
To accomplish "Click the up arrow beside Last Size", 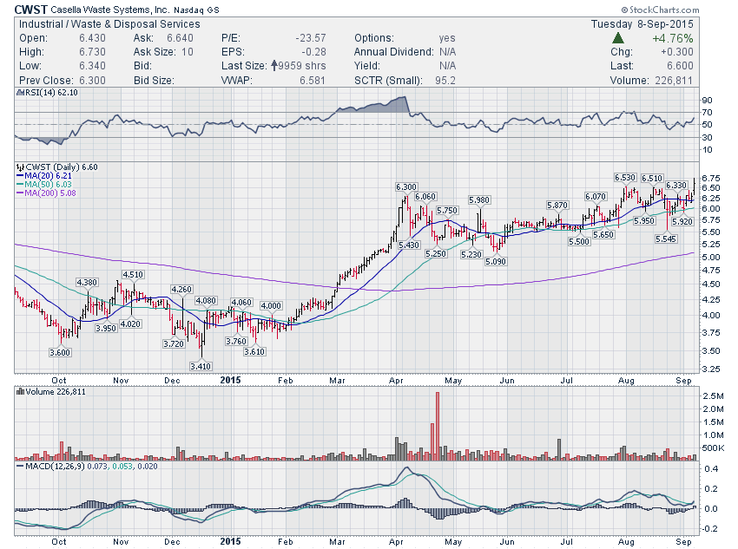I will [x=273, y=66].
